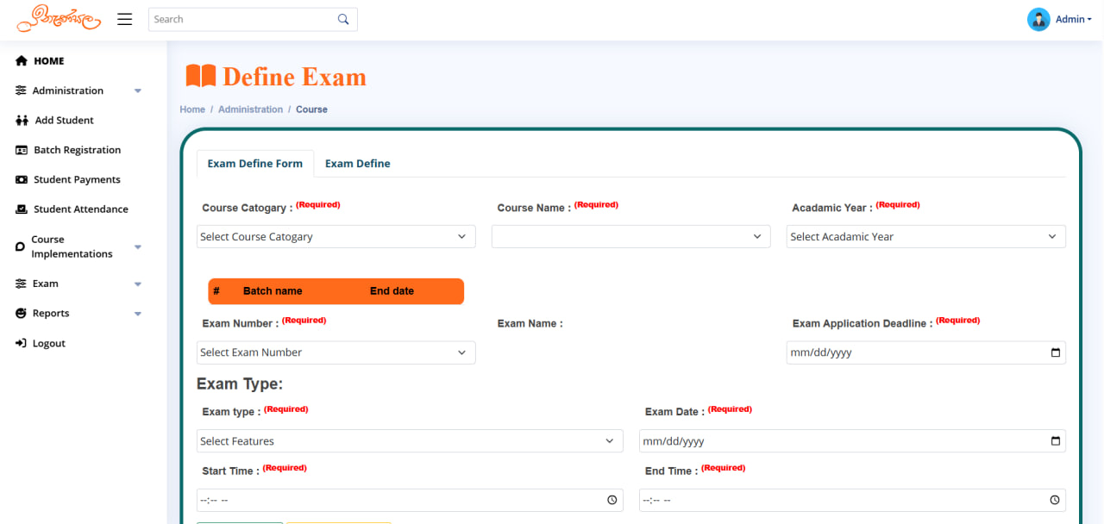The height and width of the screenshot is (524, 1104).
Task: Click the hamburger menu icon
Action: point(125,19)
